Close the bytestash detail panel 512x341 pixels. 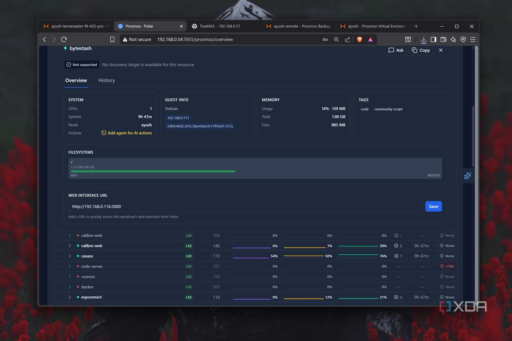tap(441, 50)
